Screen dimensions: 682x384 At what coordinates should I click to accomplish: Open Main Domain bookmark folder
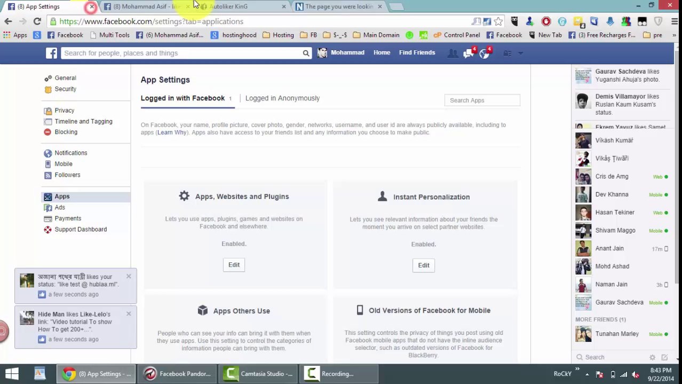coord(375,35)
